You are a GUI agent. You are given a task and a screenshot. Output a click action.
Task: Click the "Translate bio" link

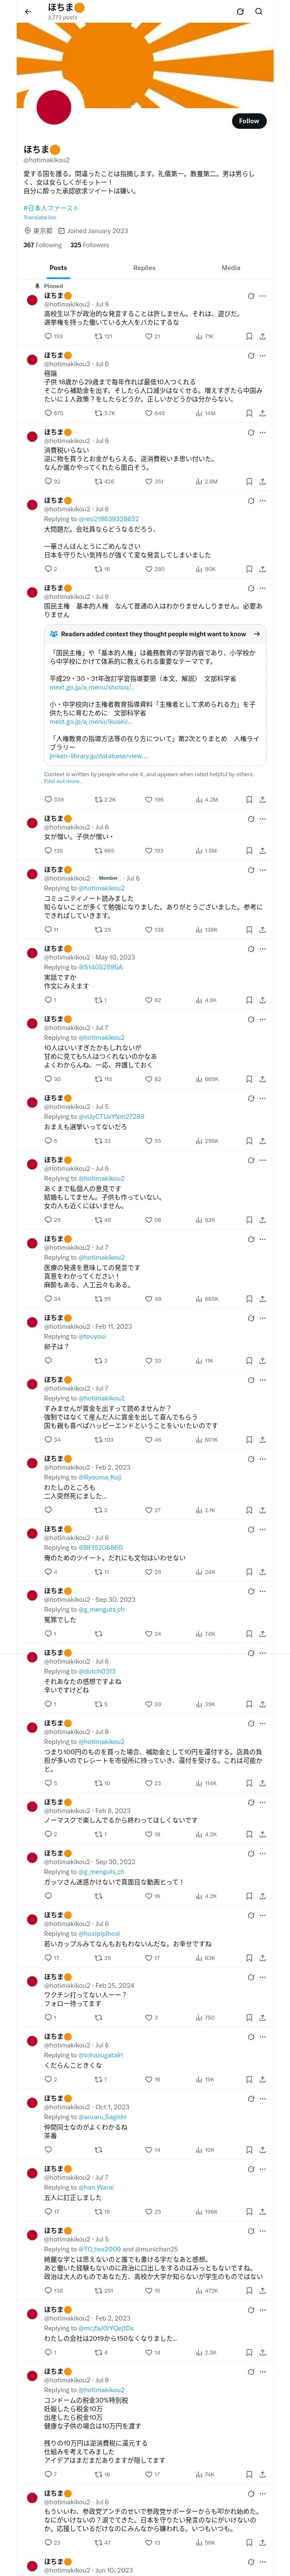[40, 217]
